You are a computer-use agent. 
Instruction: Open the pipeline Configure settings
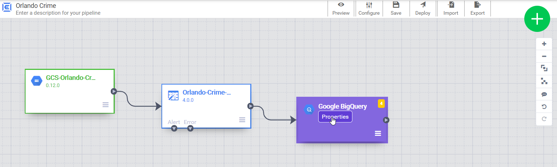click(x=369, y=9)
